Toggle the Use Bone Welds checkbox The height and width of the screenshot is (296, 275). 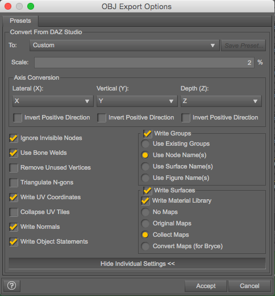tap(14, 153)
